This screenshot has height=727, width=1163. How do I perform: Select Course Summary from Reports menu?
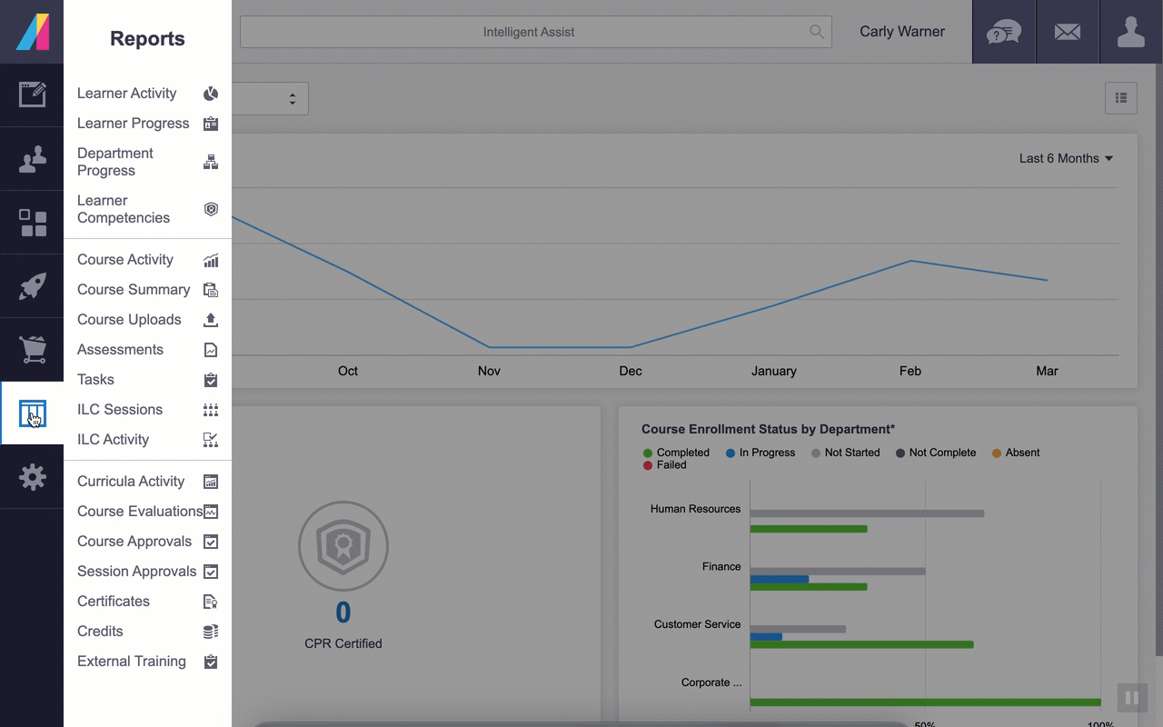(134, 290)
